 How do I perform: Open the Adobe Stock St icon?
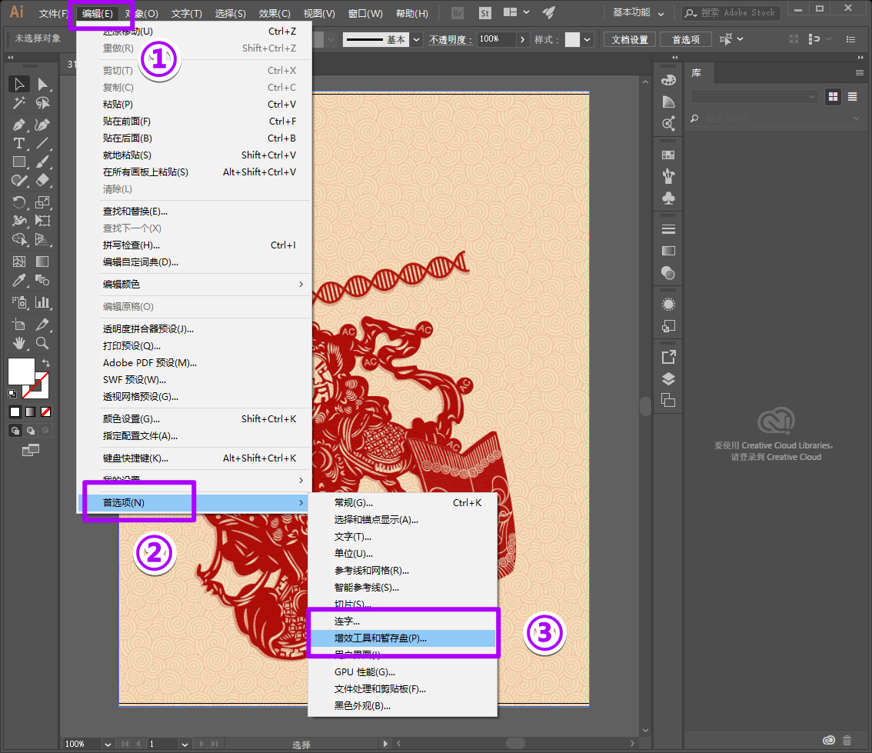(485, 13)
